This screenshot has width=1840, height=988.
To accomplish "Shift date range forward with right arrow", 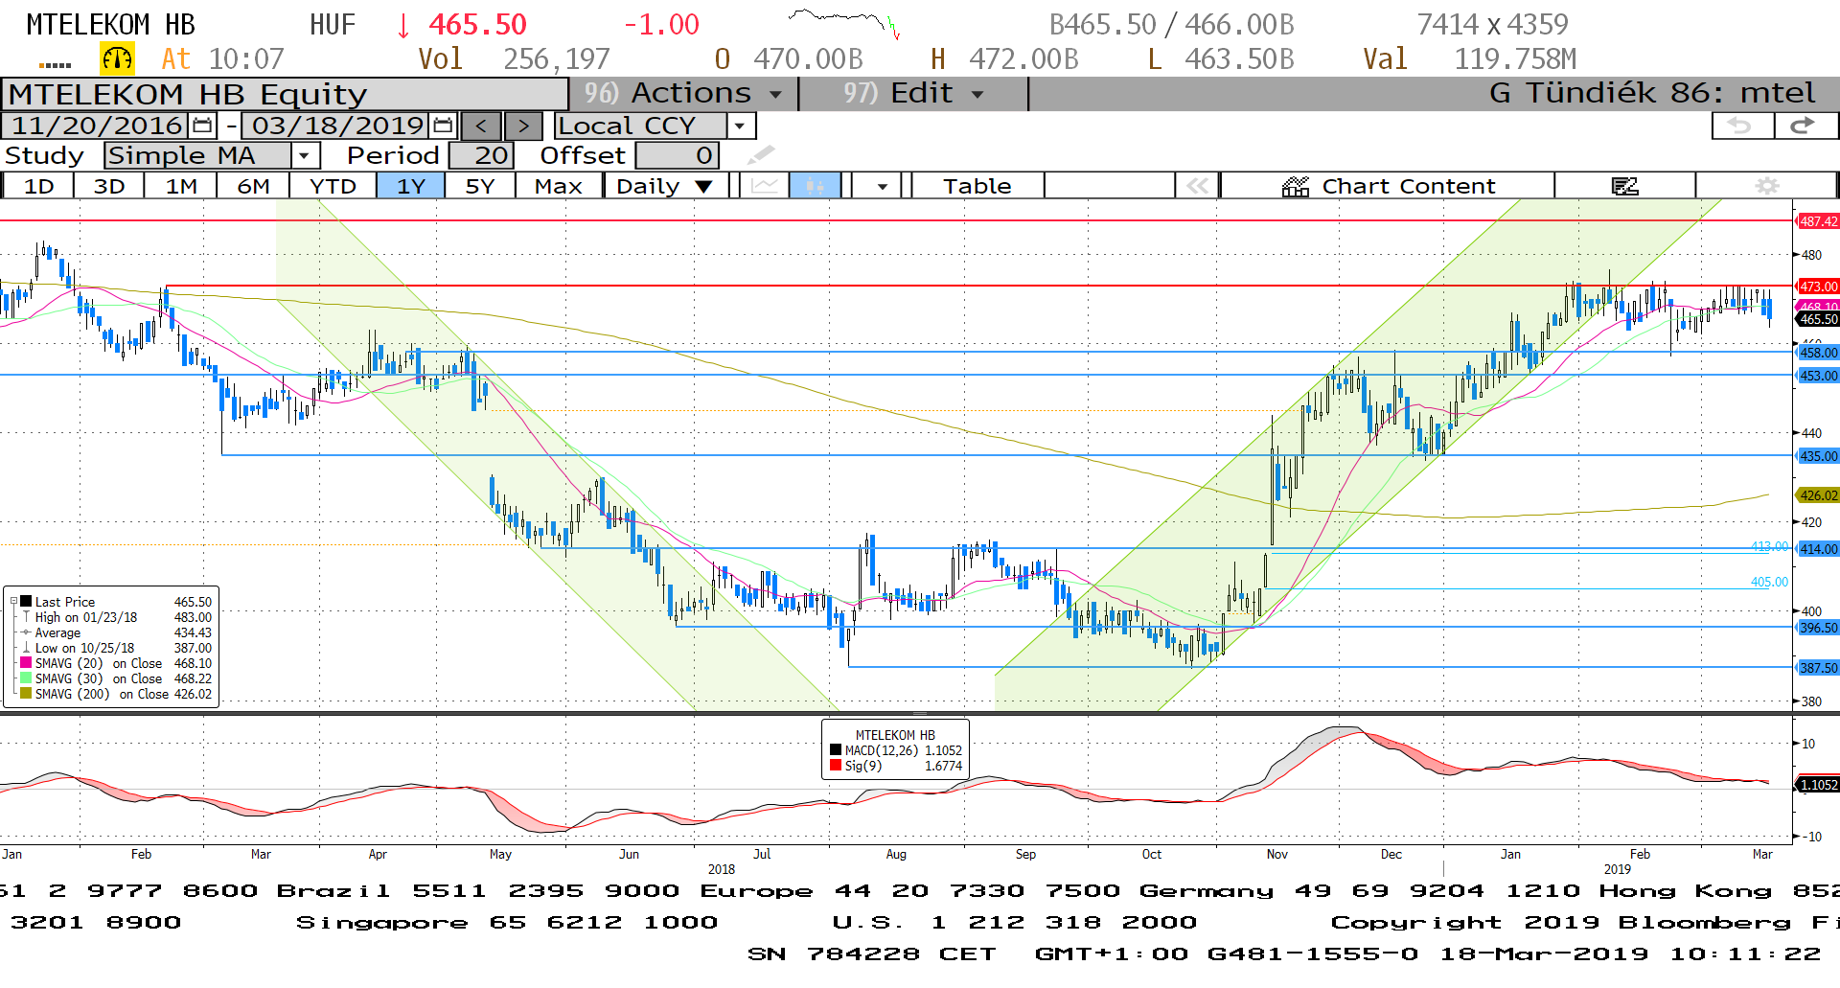I will pyautogui.click(x=523, y=126).
